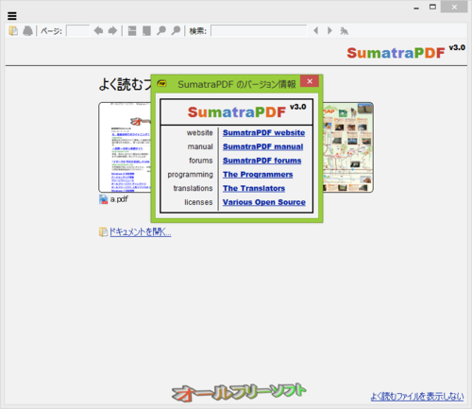Minimize the SumatraPDF main window

click(x=416, y=8)
